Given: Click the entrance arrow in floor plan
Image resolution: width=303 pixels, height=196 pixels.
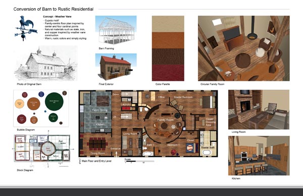Looking at the screenshot, I should click(117, 154).
